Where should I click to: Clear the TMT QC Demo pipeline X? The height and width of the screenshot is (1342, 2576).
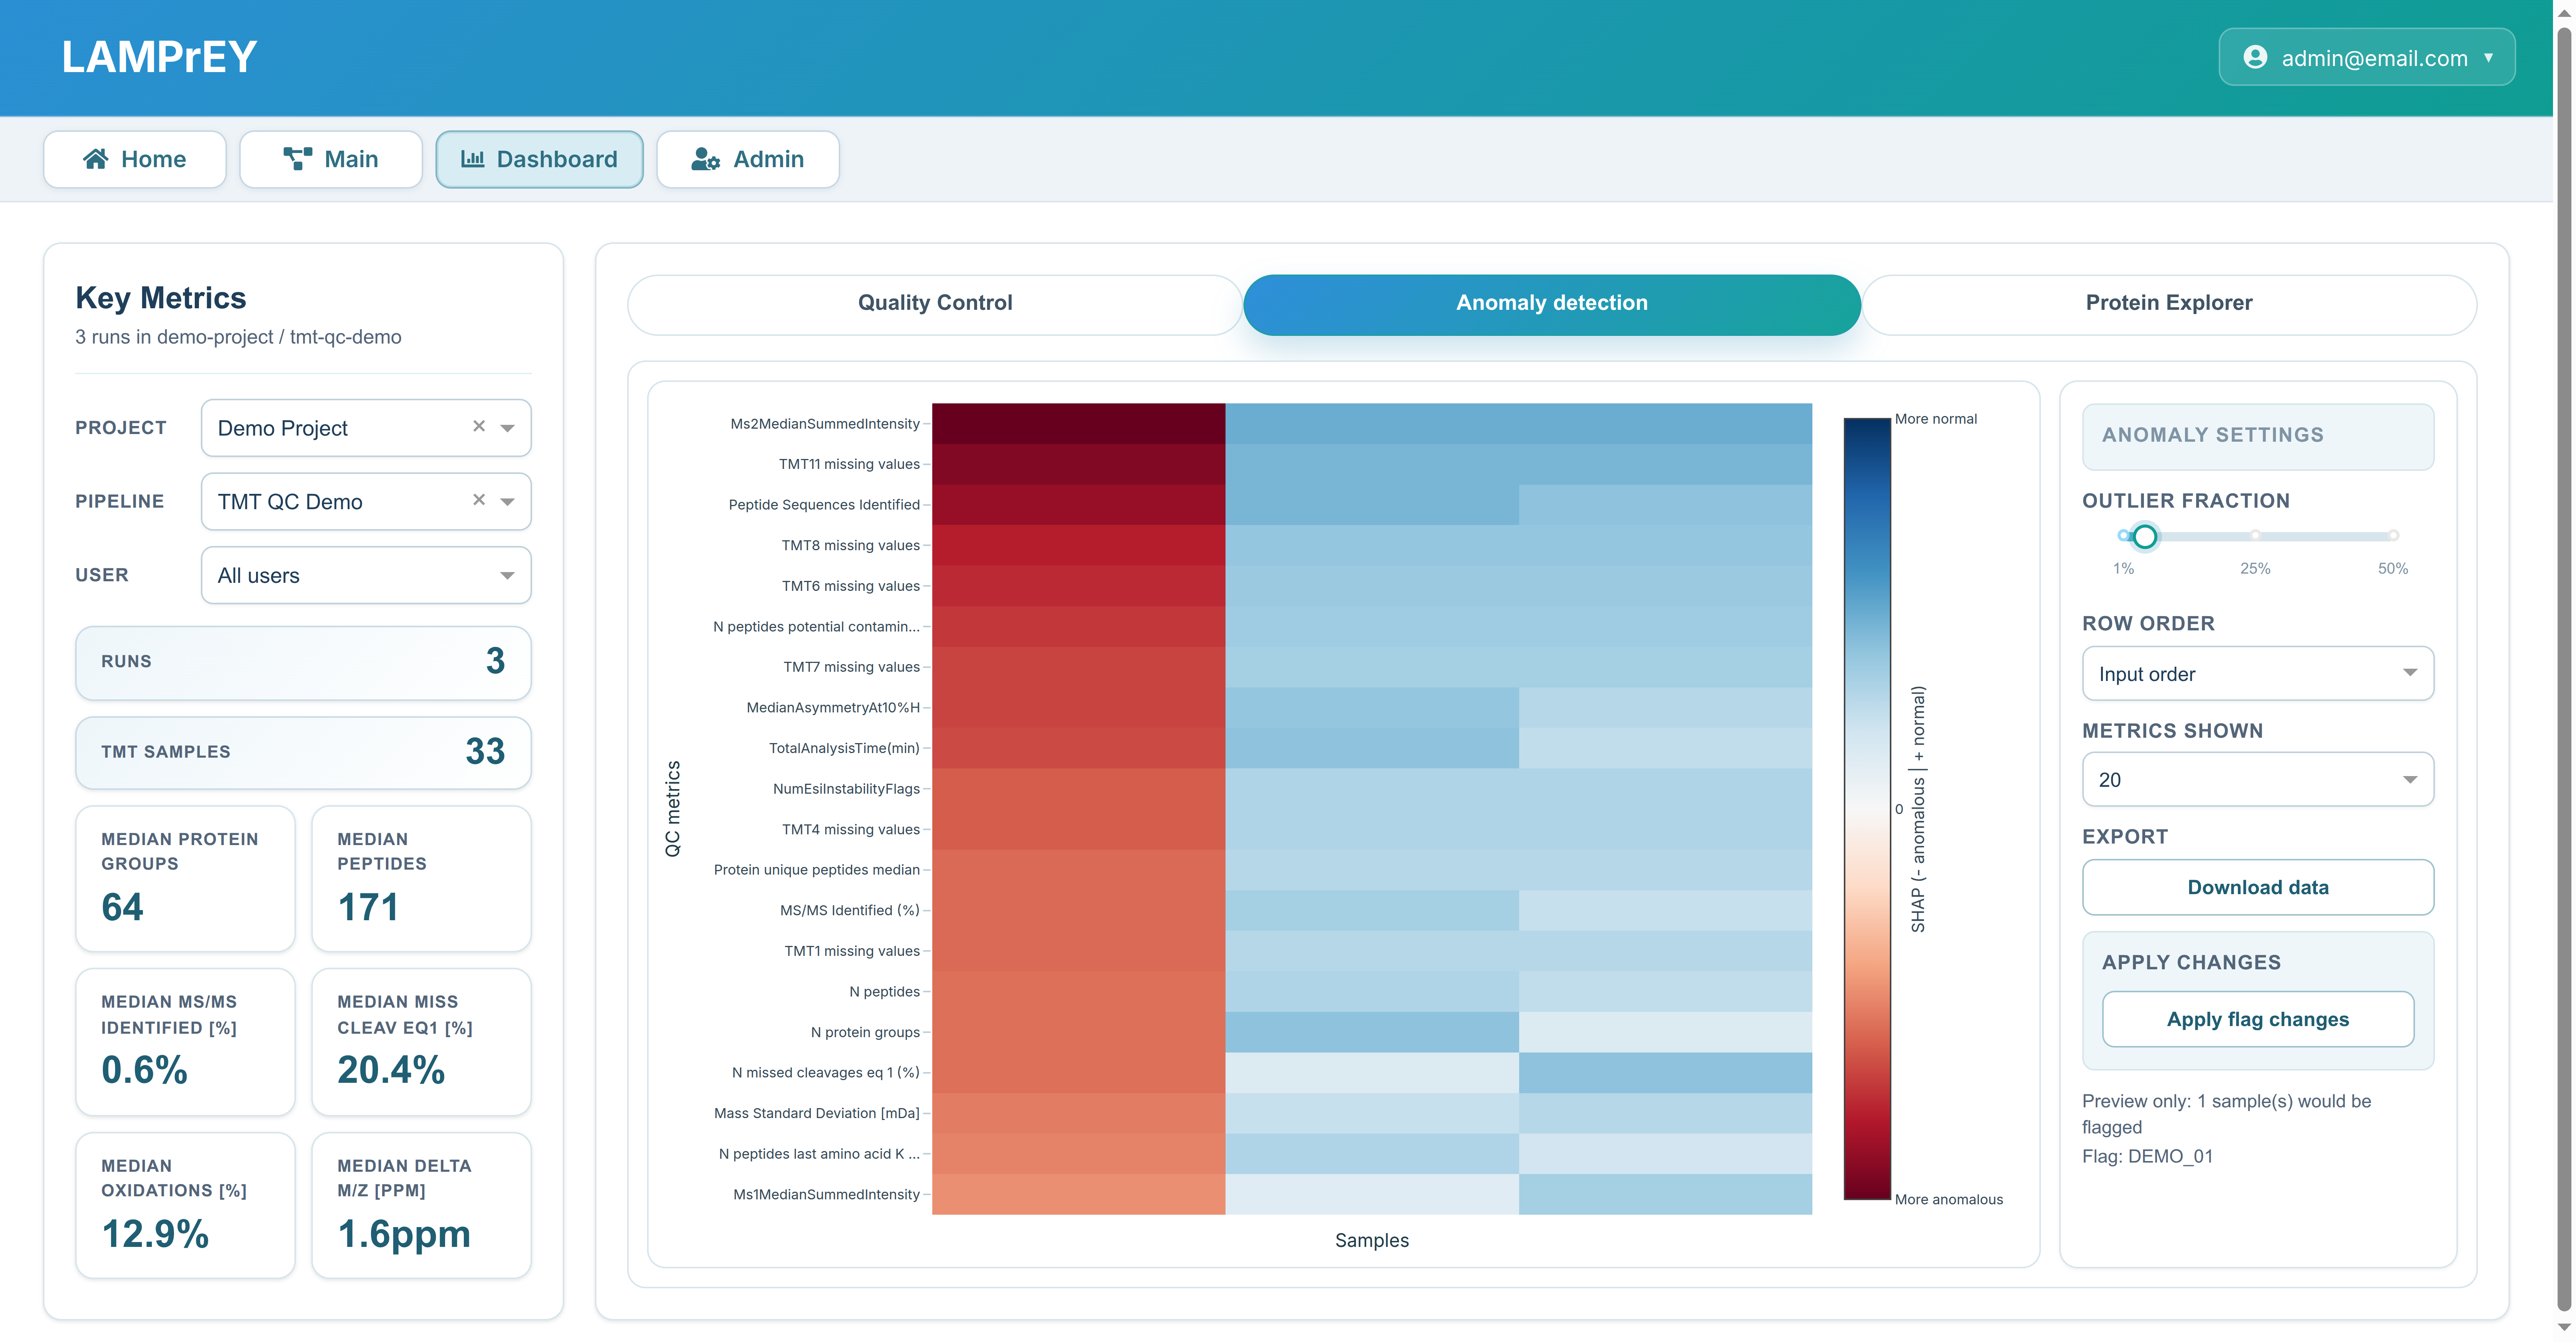(479, 500)
